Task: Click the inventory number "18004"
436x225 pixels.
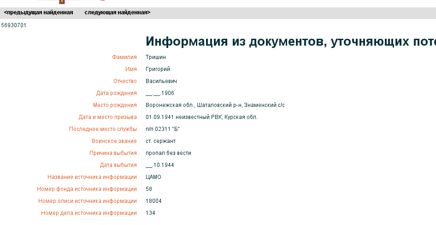Action: (153, 201)
